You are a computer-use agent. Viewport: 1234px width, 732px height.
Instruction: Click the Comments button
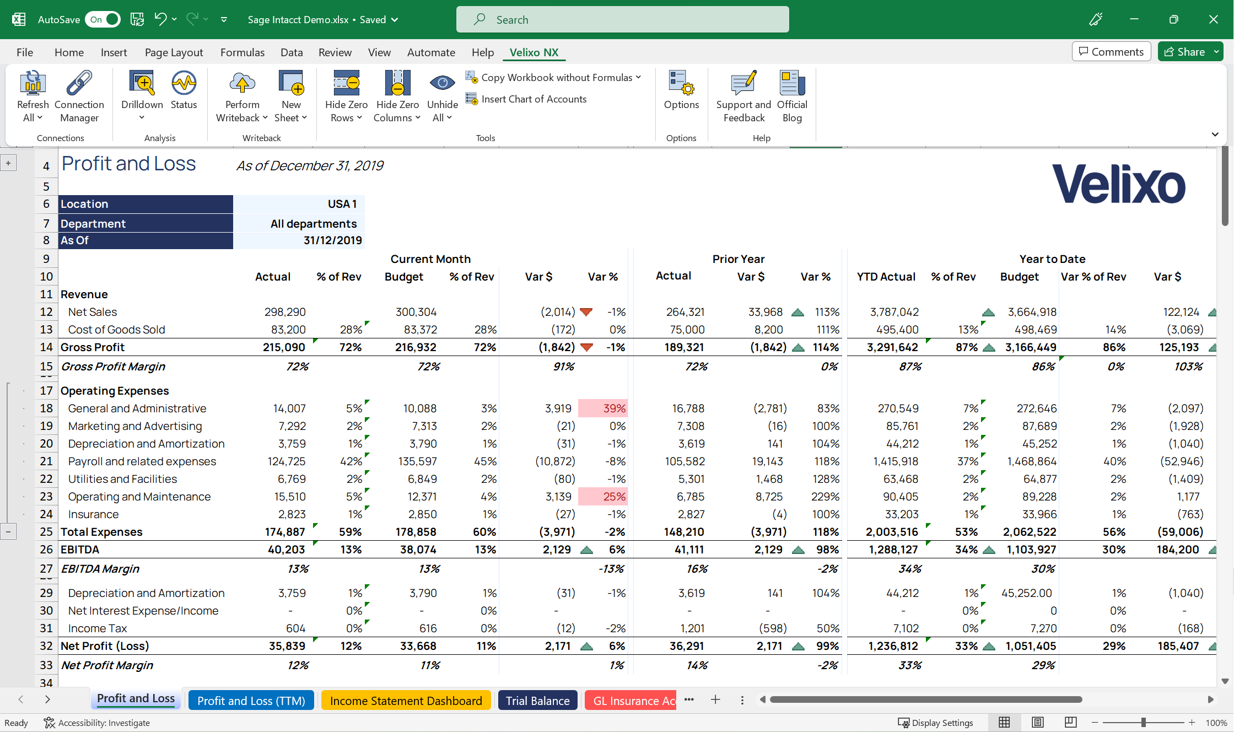click(1112, 51)
